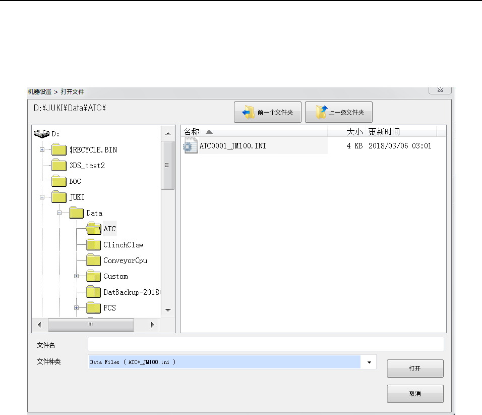Expand the $RECYCLE.BIN tree node
The width and height of the screenshot is (482, 415).
click(42, 149)
